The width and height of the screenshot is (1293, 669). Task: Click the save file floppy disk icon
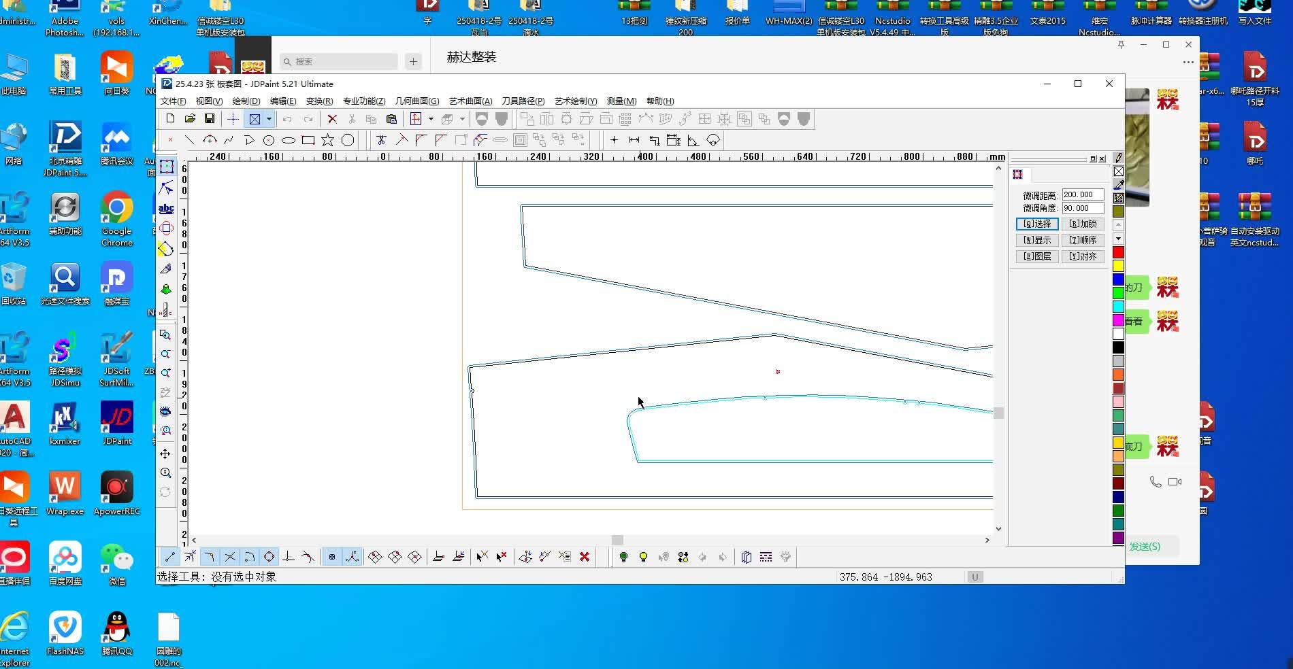210,119
